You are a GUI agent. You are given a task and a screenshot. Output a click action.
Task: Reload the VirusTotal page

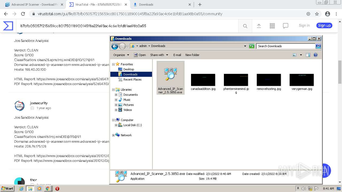pos(23,14)
